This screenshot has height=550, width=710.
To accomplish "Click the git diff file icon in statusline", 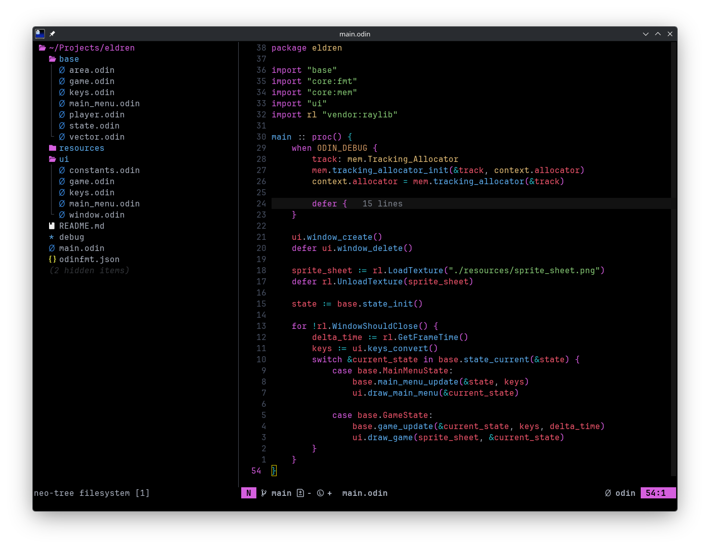I will coord(300,493).
